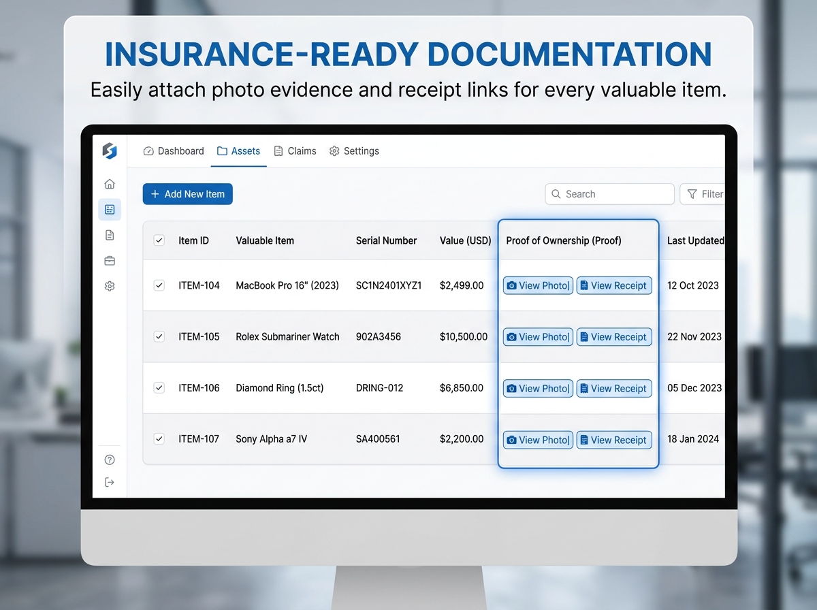Uncheck the ITEM-106 row checkbox
The image size is (817, 610).
[x=159, y=388]
